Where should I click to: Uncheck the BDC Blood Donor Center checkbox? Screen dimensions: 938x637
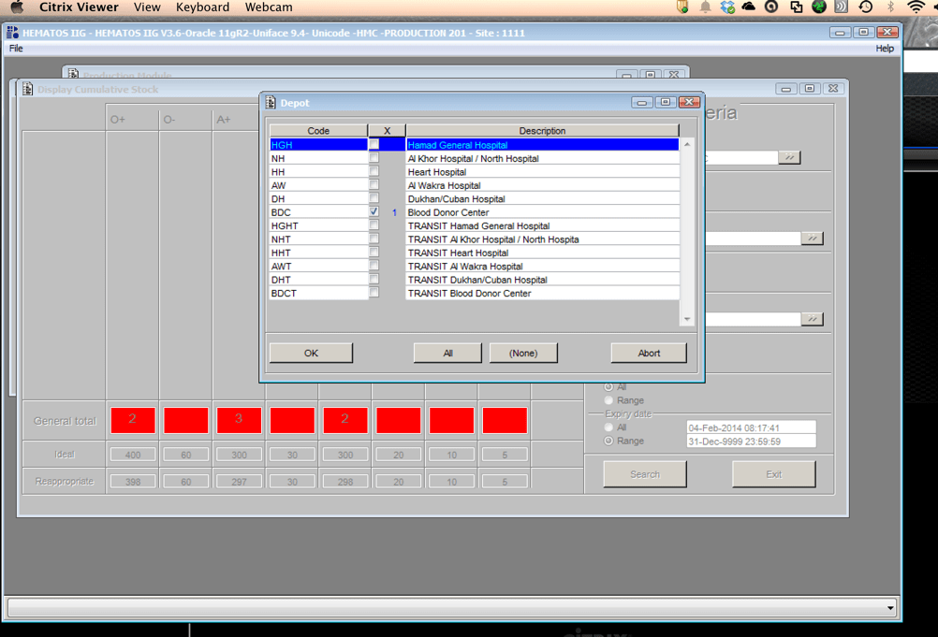374,212
